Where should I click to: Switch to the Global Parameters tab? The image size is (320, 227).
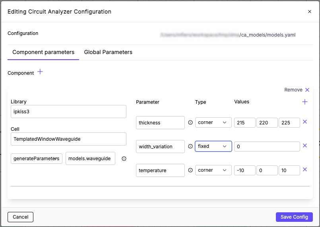[108, 52]
